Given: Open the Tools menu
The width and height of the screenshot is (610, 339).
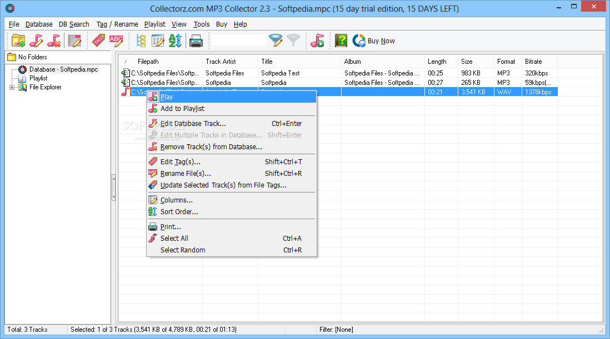Looking at the screenshot, I should 202,24.
